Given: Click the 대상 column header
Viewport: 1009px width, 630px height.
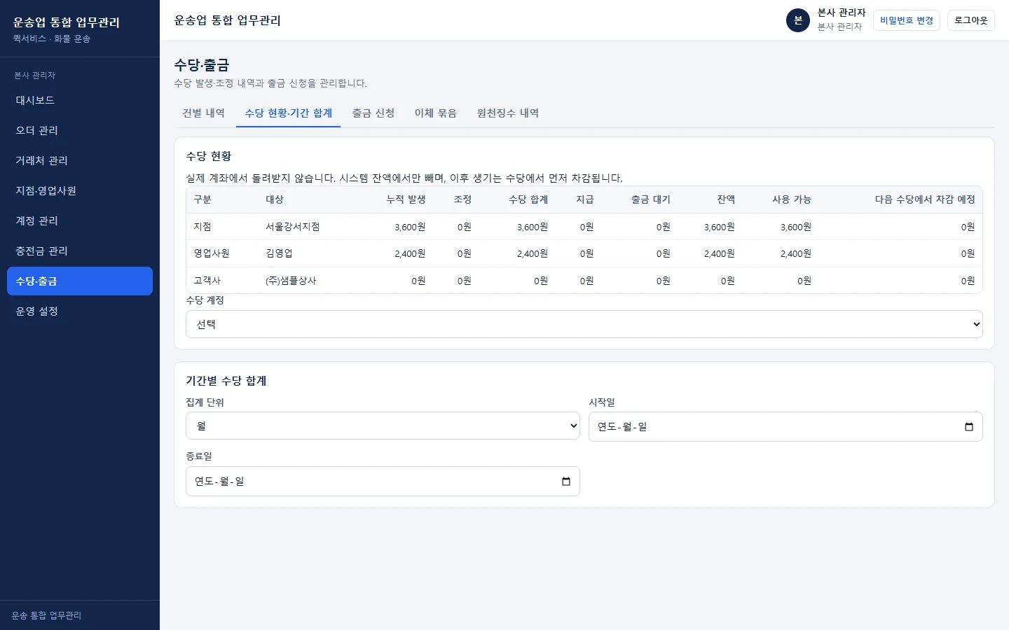Looking at the screenshot, I should click(275, 199).
